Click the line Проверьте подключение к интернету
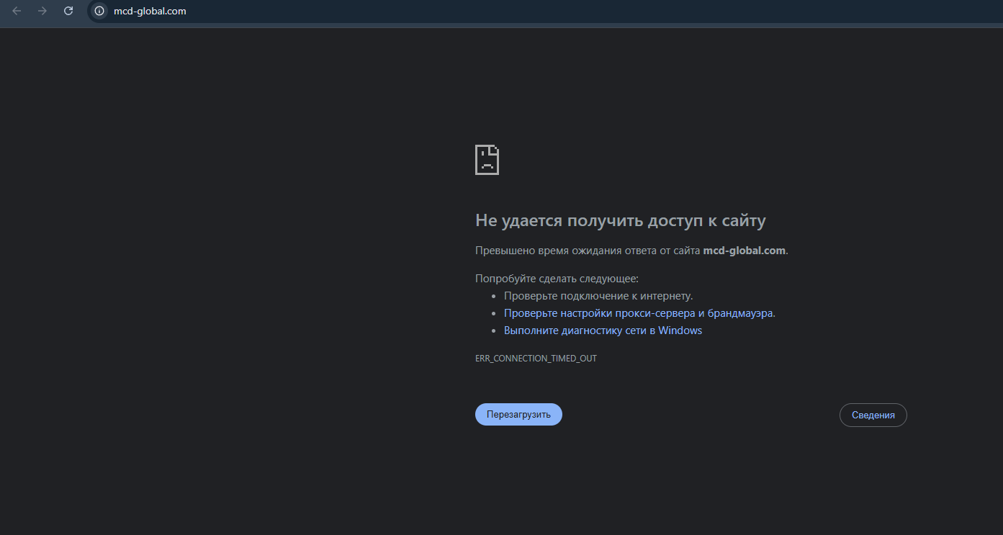 598,296
